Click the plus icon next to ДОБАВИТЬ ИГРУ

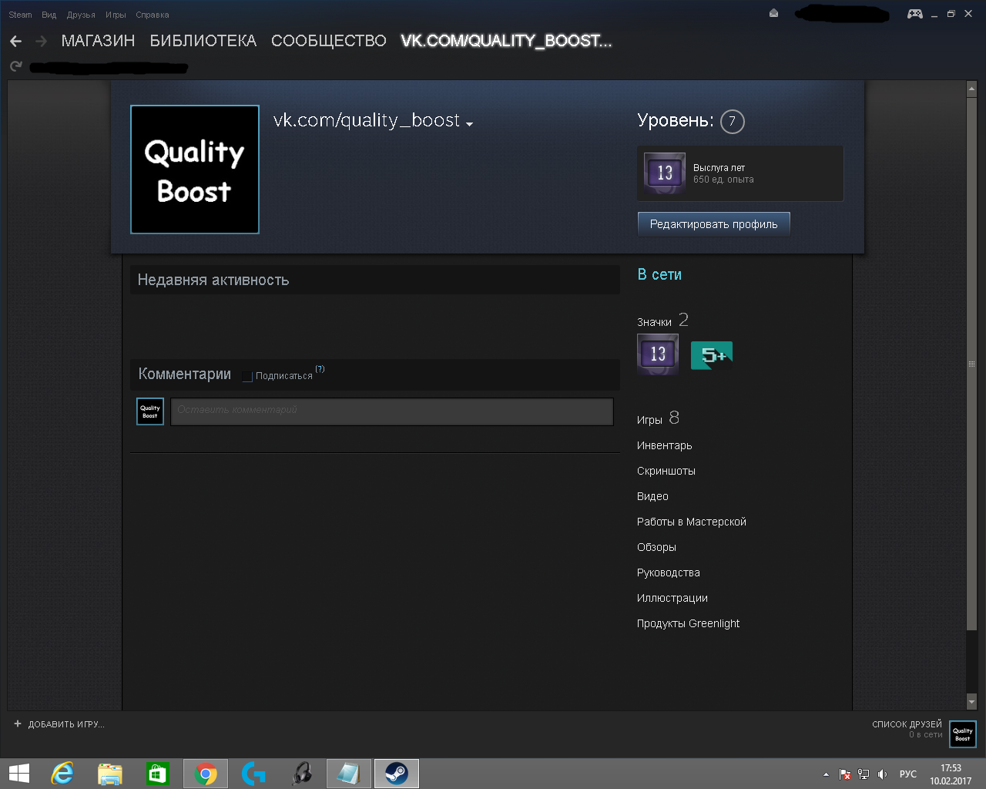18,724
